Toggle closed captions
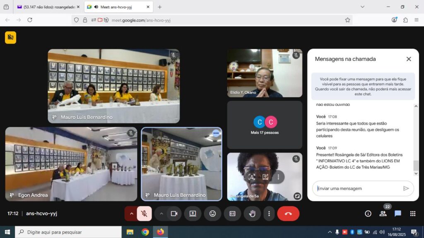Viewport: 424px width, 238px height. pyautogui.click(x=232, y=214)
